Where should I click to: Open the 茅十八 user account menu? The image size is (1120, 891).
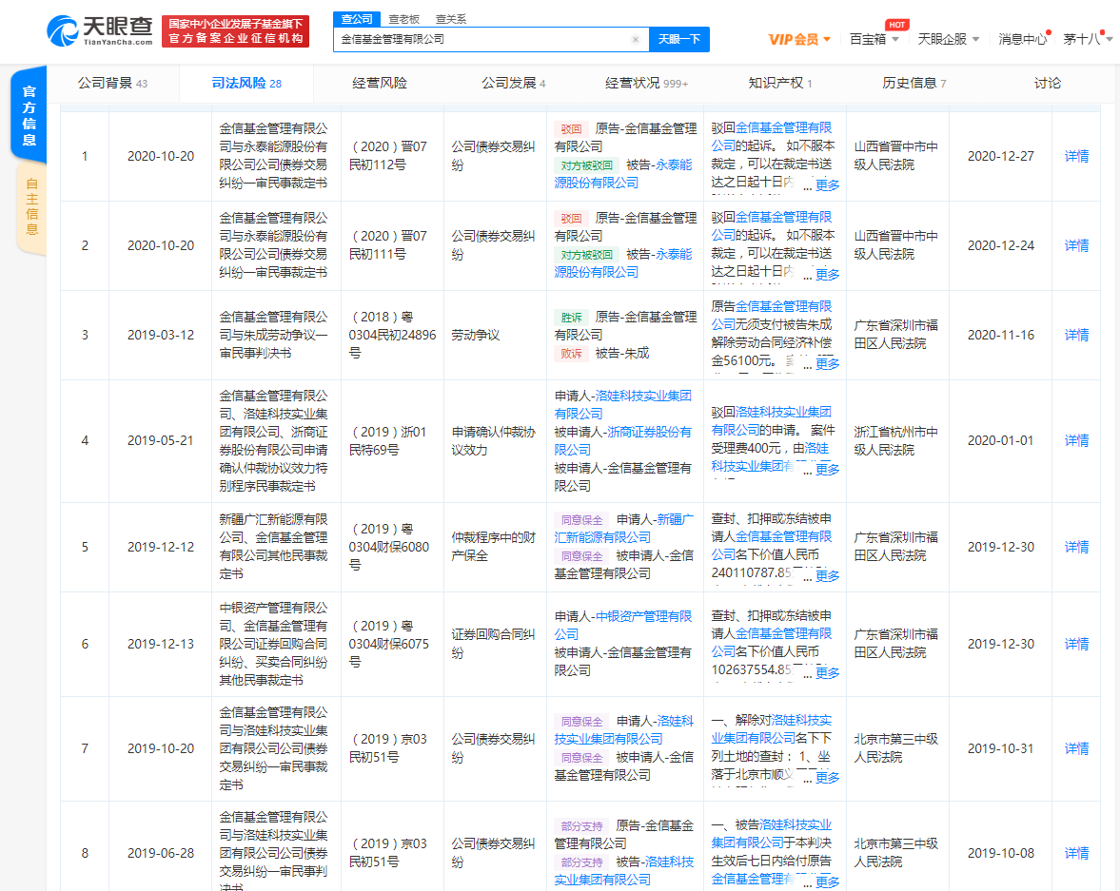[1088, 39]
